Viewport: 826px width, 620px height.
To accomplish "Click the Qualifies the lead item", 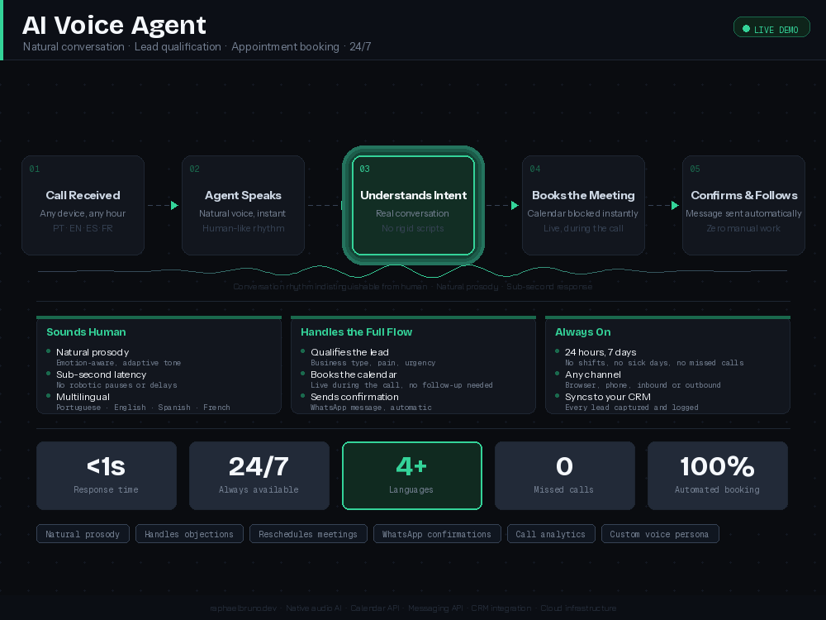I will point(349,351).
